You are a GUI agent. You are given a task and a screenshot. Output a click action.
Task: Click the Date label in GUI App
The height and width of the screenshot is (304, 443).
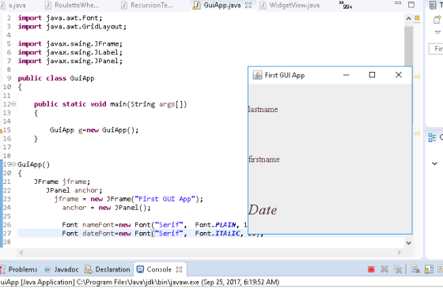[x=263, y=210]
